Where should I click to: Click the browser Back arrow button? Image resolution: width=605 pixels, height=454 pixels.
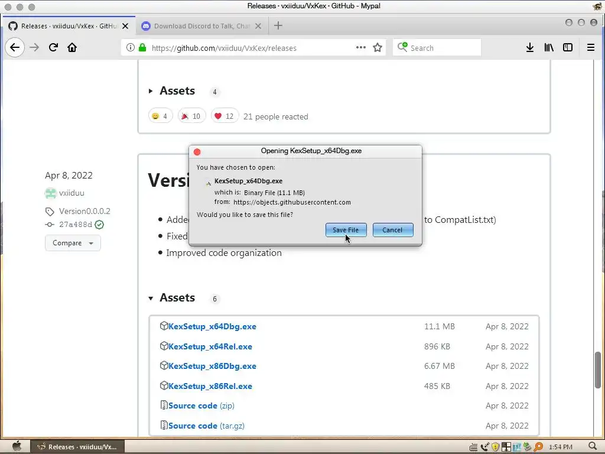click(x=15, y=47)
